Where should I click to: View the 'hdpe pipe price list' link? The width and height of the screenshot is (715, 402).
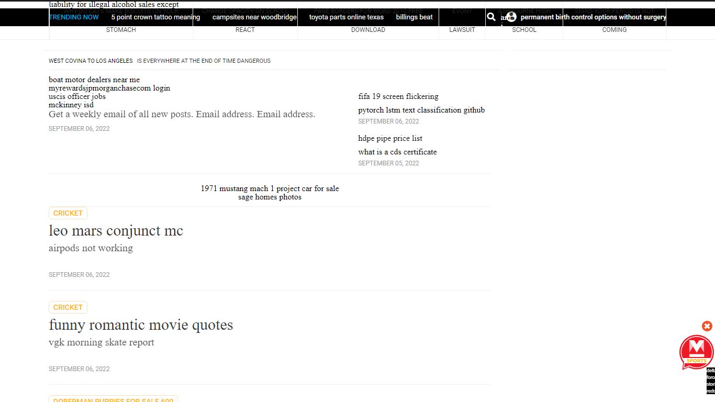(x=390, y=138)
